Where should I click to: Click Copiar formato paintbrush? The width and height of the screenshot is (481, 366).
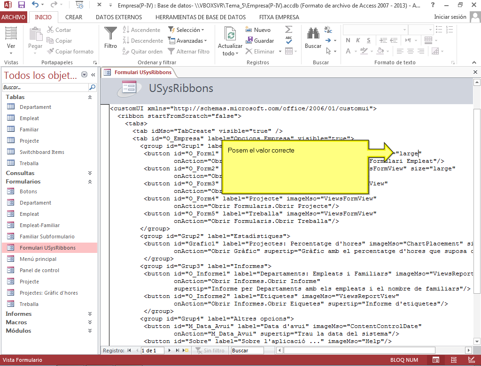click(x=70, y=52)
